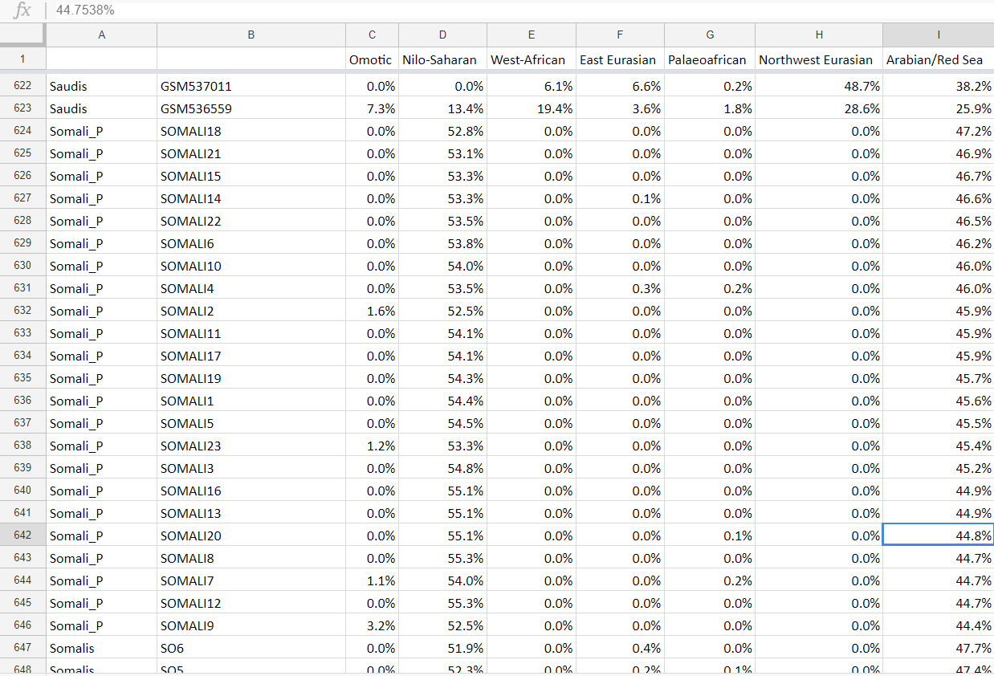Screen dimensions: 994x676
Task: Select column I header
Action: coord(938,35)
